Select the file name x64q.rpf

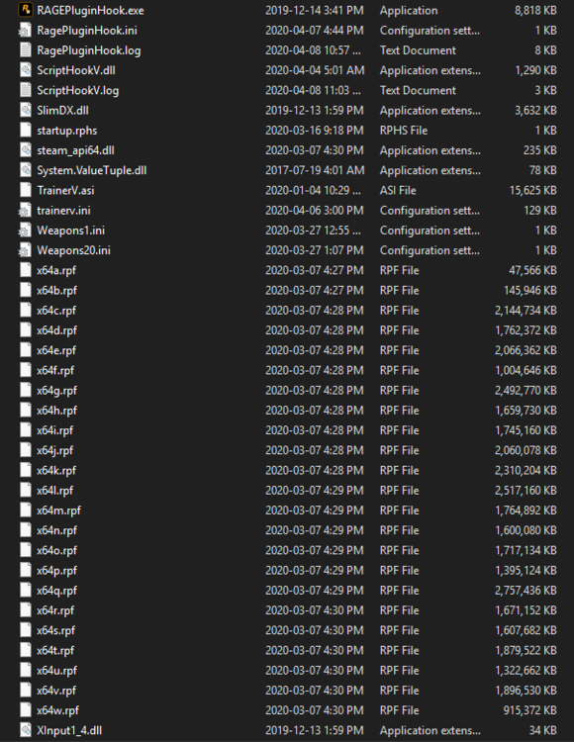[56, 590]
